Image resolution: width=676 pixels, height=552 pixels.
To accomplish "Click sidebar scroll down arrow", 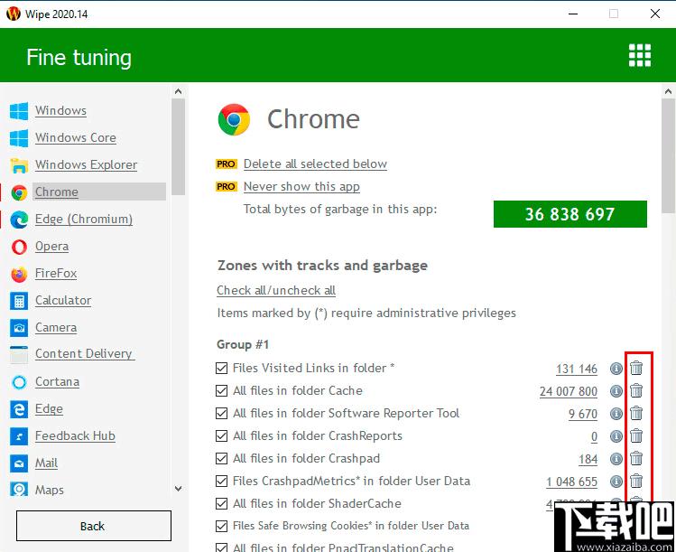I will [x=178, y=489].
